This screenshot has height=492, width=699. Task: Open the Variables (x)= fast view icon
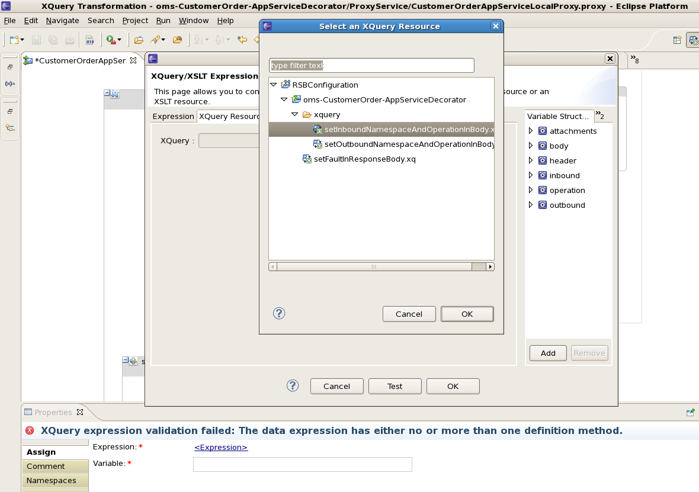tap(10, 83)
